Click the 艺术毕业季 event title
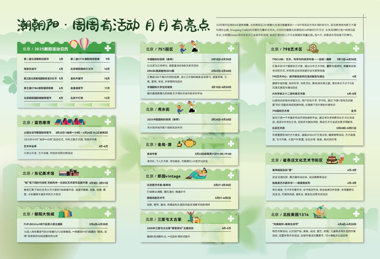 point(30,146)
